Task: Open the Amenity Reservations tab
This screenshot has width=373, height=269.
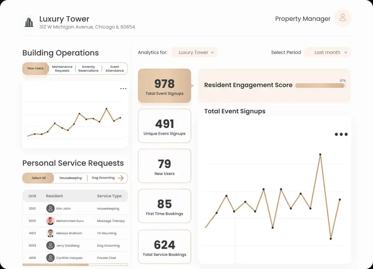Action: pyautogui.click(x=88, y=69)
